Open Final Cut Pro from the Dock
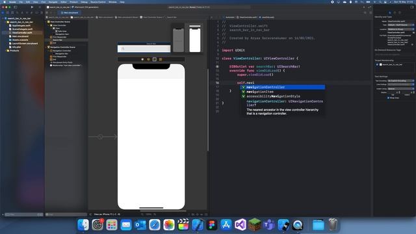This screenshot has height=234, width=416. [x=183, y=225]
